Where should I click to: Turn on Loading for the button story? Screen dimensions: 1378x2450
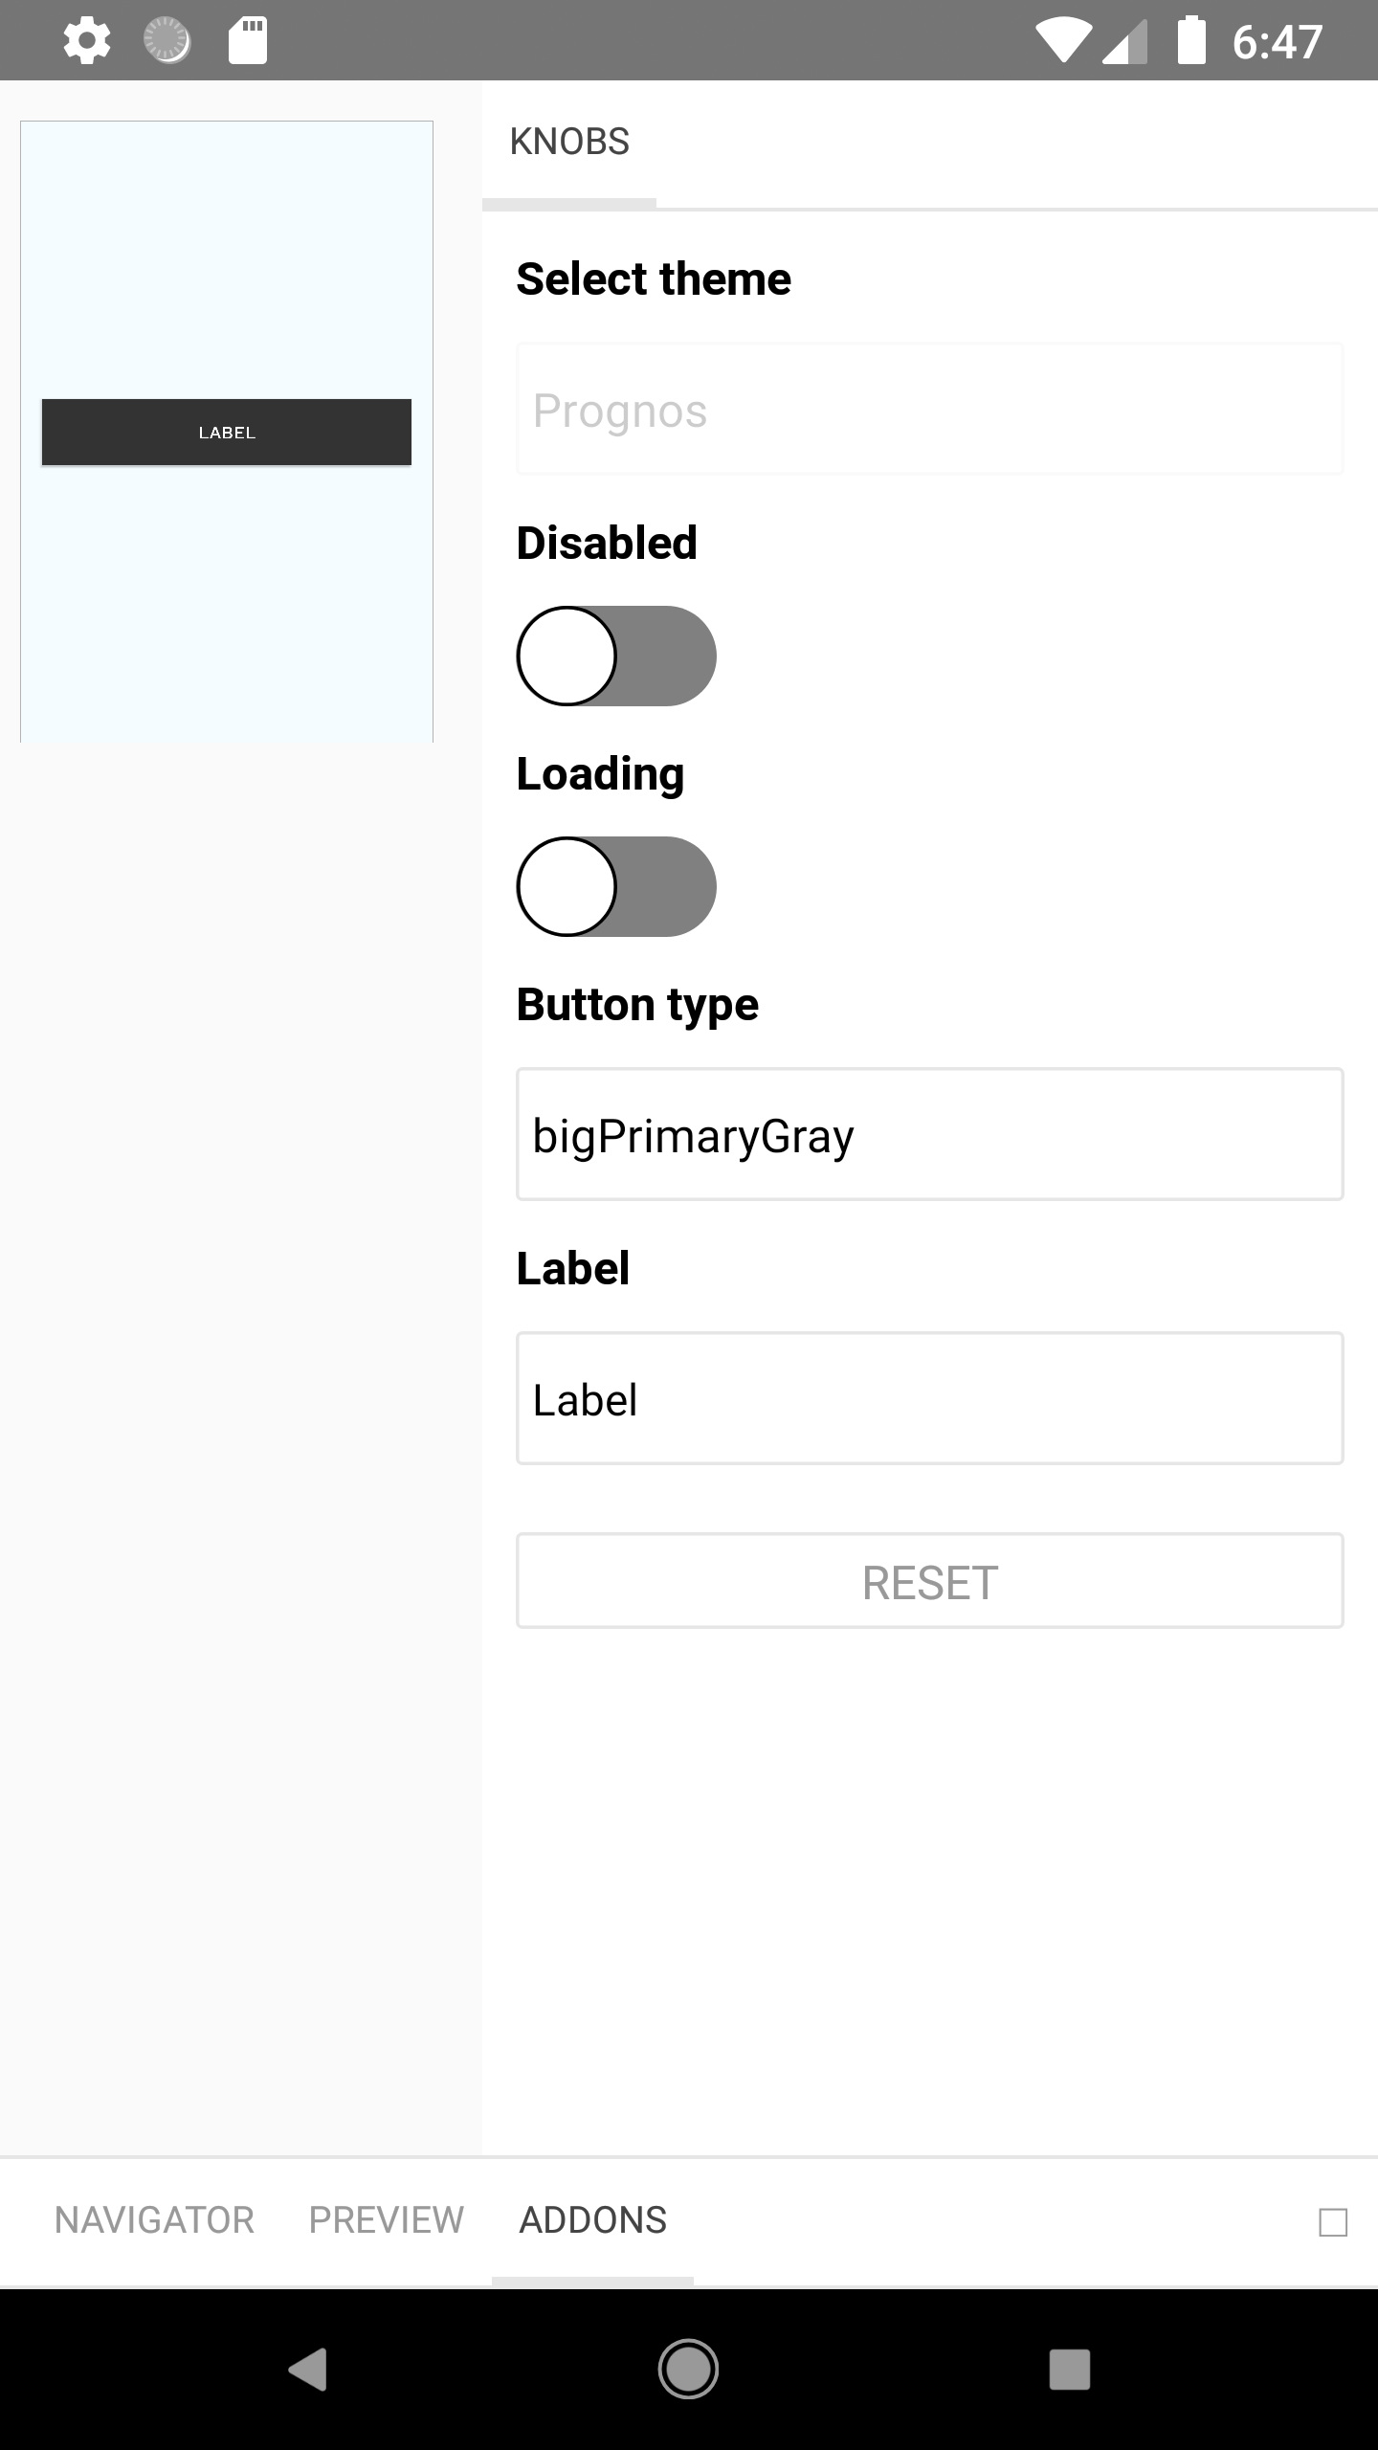[617, 887]
